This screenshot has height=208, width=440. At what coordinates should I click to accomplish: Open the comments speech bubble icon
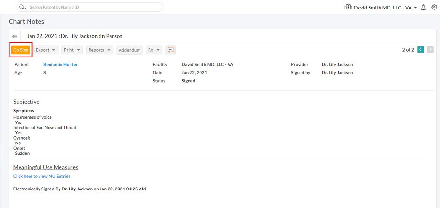coord(170,50)
